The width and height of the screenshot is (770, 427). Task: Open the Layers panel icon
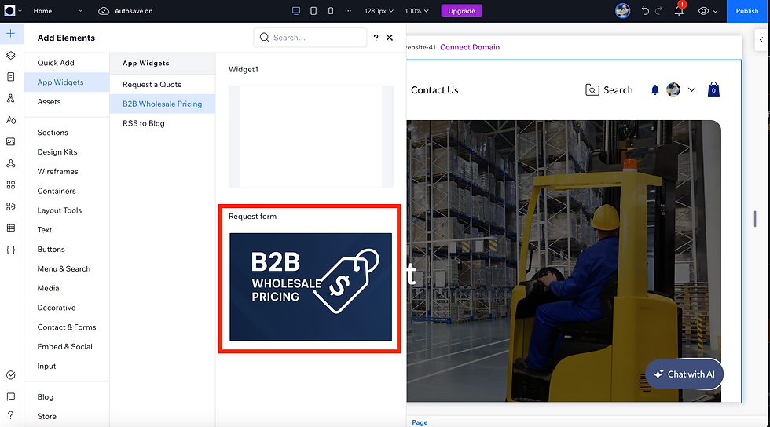[x=11, y=55]
